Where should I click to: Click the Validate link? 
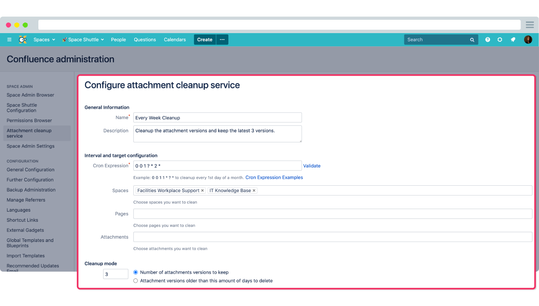pos(312,166)
